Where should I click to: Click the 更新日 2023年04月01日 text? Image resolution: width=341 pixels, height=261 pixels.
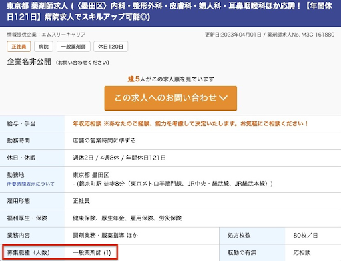coord(233,35)
